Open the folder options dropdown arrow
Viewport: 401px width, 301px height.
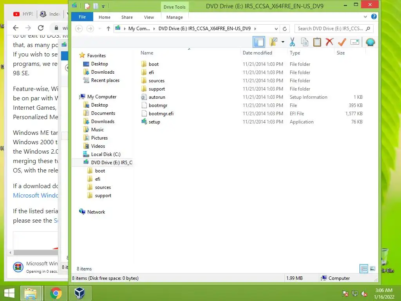[x=283, y=42]
